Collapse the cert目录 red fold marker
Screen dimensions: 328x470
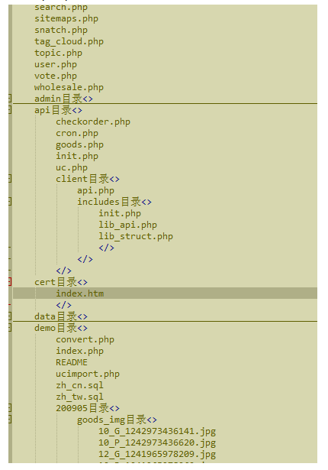coord(10,282)
